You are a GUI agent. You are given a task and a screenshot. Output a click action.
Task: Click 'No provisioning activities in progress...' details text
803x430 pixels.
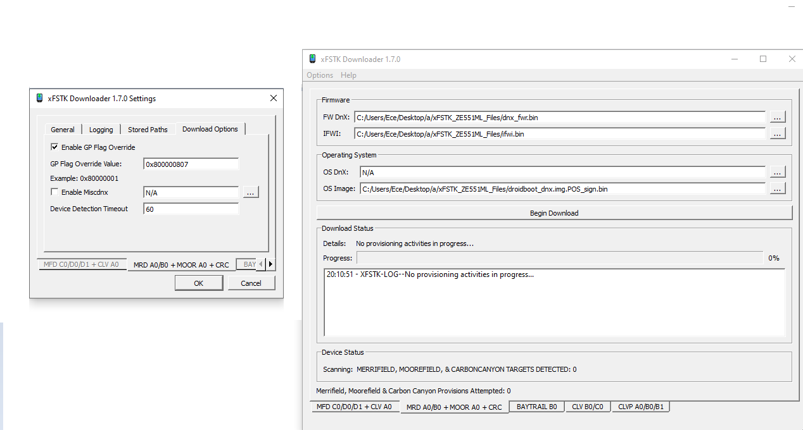click(415, 243)
